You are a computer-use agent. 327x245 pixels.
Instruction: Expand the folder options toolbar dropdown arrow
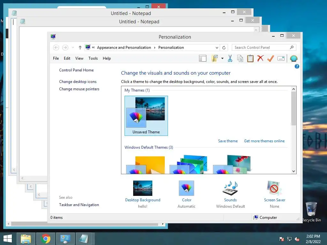222,59
